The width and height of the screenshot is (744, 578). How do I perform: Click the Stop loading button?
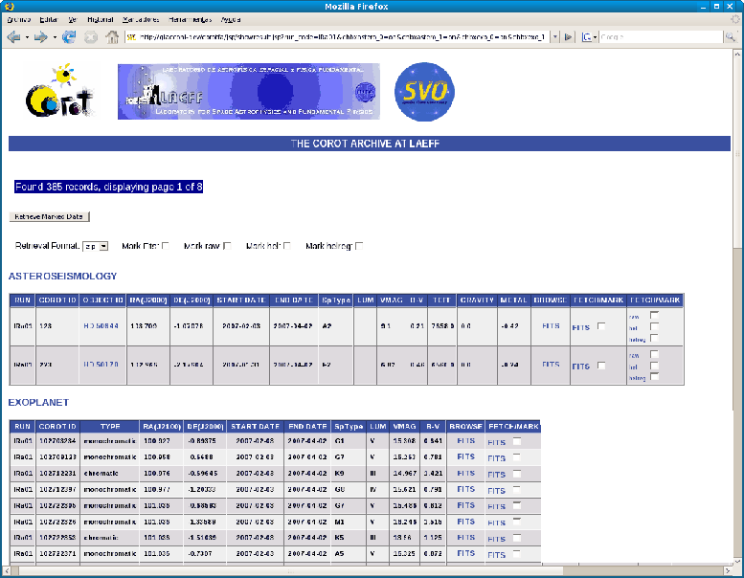point(91,37)
